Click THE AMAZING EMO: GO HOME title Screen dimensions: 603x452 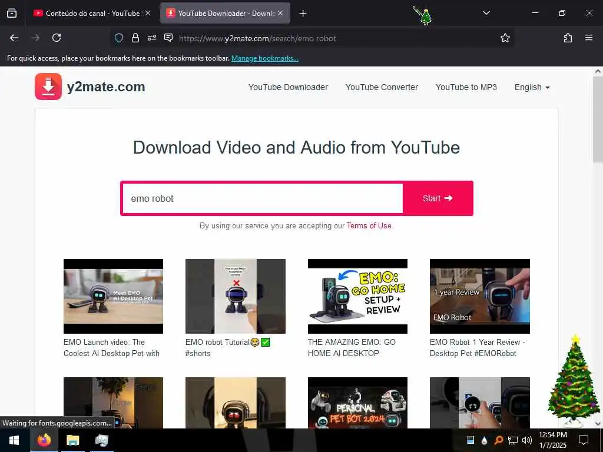(x=352, y=347)
